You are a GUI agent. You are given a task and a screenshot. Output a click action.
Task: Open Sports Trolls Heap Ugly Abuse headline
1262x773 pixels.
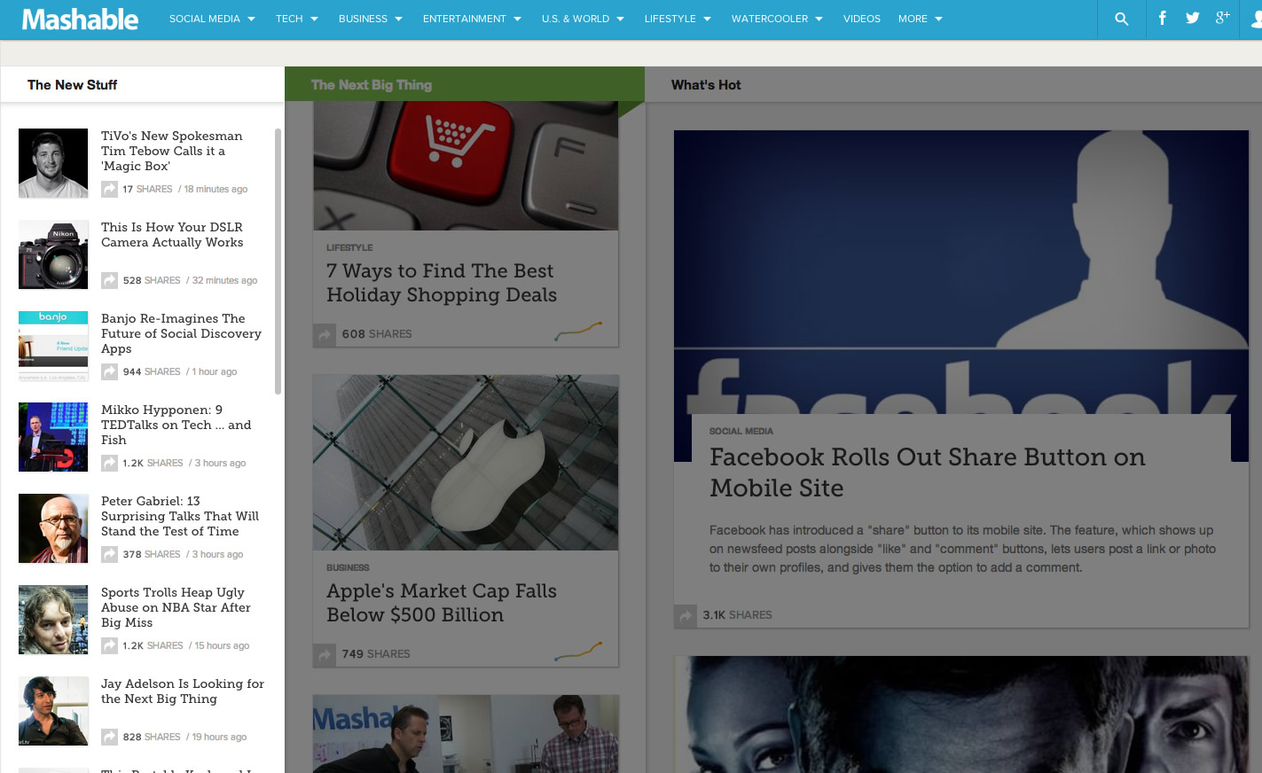(176, 607)
